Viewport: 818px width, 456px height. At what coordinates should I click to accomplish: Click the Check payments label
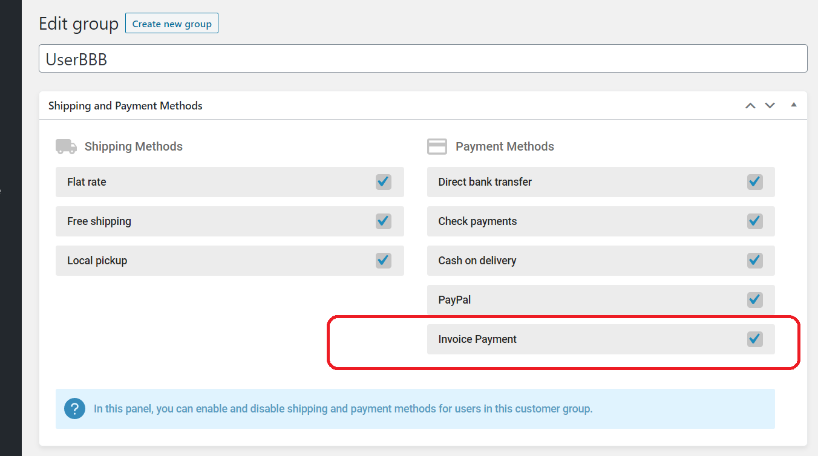tap(477, 221)
